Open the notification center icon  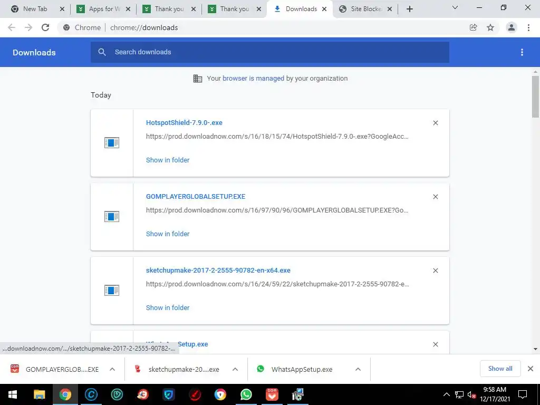tap(523, 394)
